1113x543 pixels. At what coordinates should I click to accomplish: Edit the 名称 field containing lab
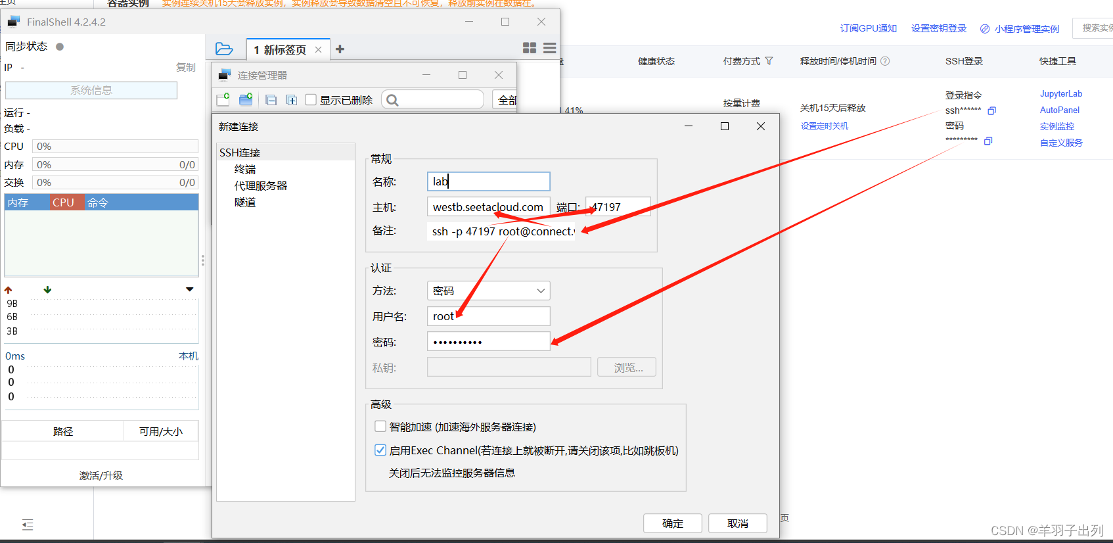pyautogui.click(x=489, y=181)
